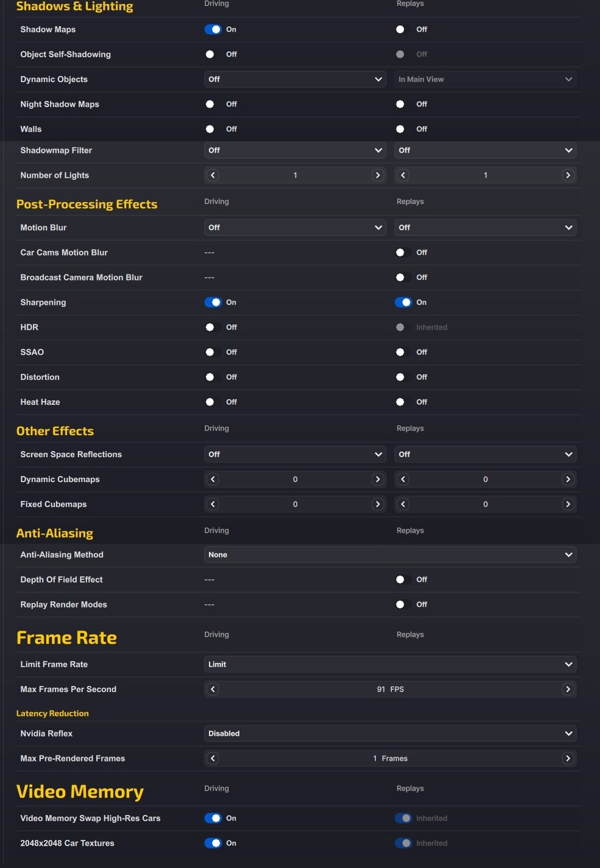The width and height of the screenshot is (600, 868).
Task: Increase Driving Dynamic Cubemaps count
Action: pyautogui.click(x=378, y=480)
